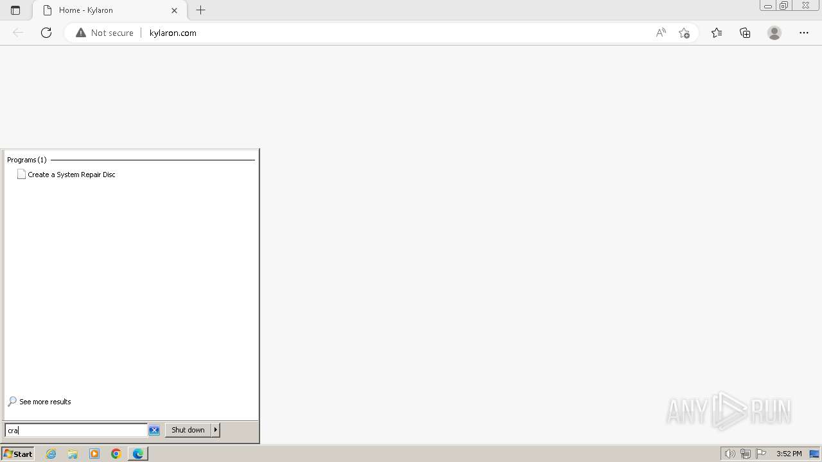Open the clock showing 3:52 PM
The width and height of the screenshot is (822, 462).
pyautogui.click(x=789, y=454)
